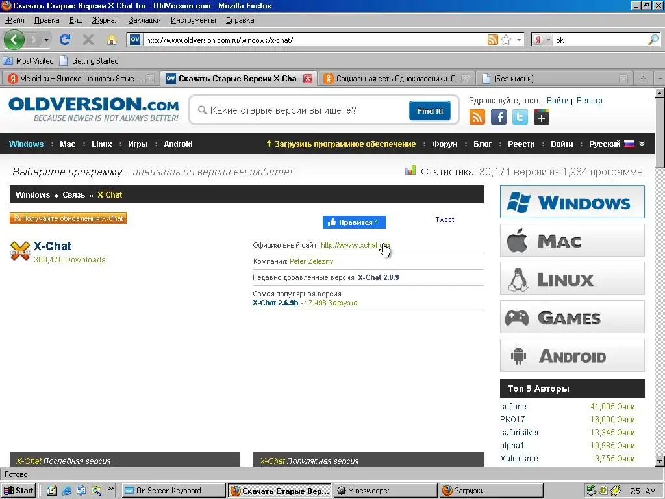Open the Most Visited bookmarks folder
This screenshot has width=665, height=499.
coord(29,61)
